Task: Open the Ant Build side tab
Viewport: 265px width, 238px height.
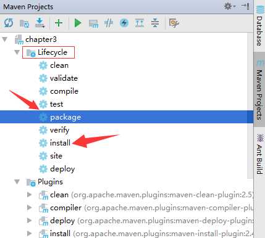Action: pyautogui.click(x=259, y=154)
